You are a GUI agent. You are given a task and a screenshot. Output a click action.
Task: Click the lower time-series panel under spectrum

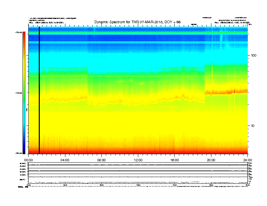138,173
